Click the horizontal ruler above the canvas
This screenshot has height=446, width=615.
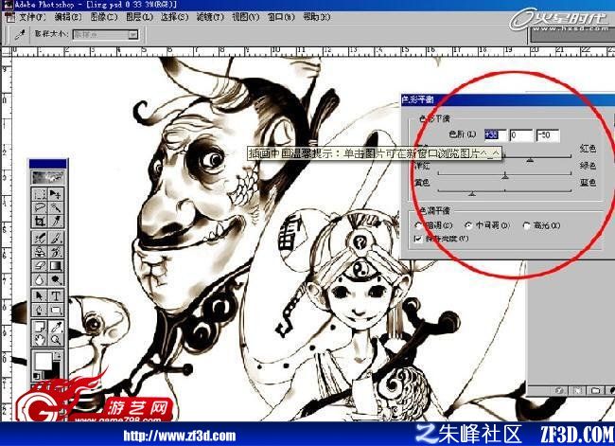(313, 51)
